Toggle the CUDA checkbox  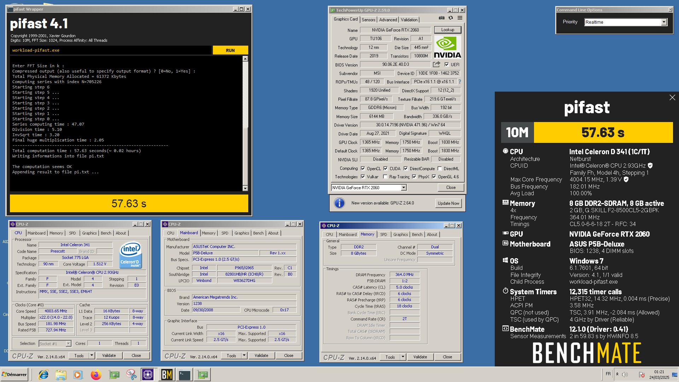pos(385,168)
